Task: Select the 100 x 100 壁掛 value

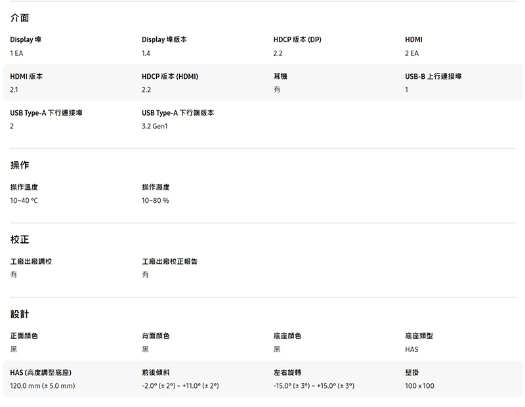Action: tap(419, 386)
